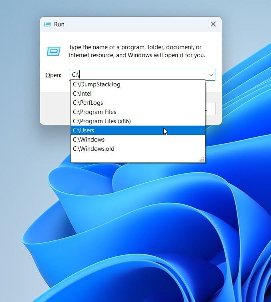Choose C:\Program Files (x86) suggestion

(x=138, y=121)
